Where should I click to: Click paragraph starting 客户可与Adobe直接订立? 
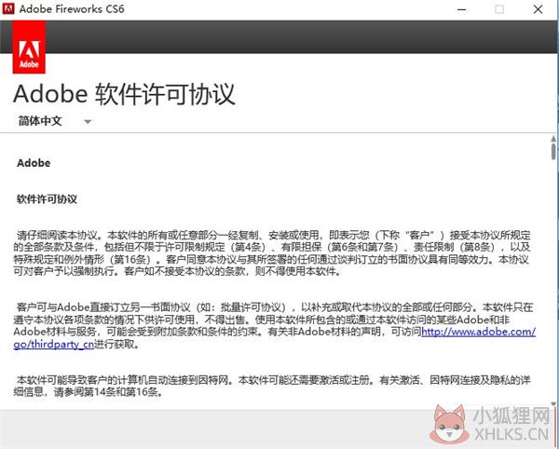(x=275, y=326)
